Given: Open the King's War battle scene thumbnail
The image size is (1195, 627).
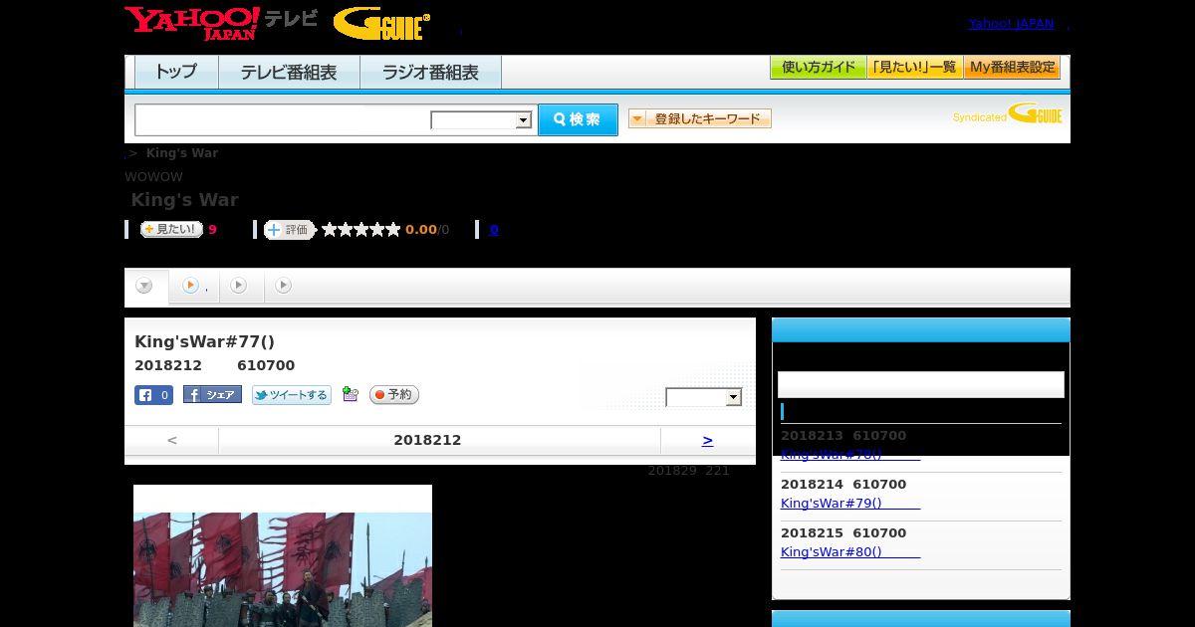Looking at the screenshot, I should (x=283, y=568).
